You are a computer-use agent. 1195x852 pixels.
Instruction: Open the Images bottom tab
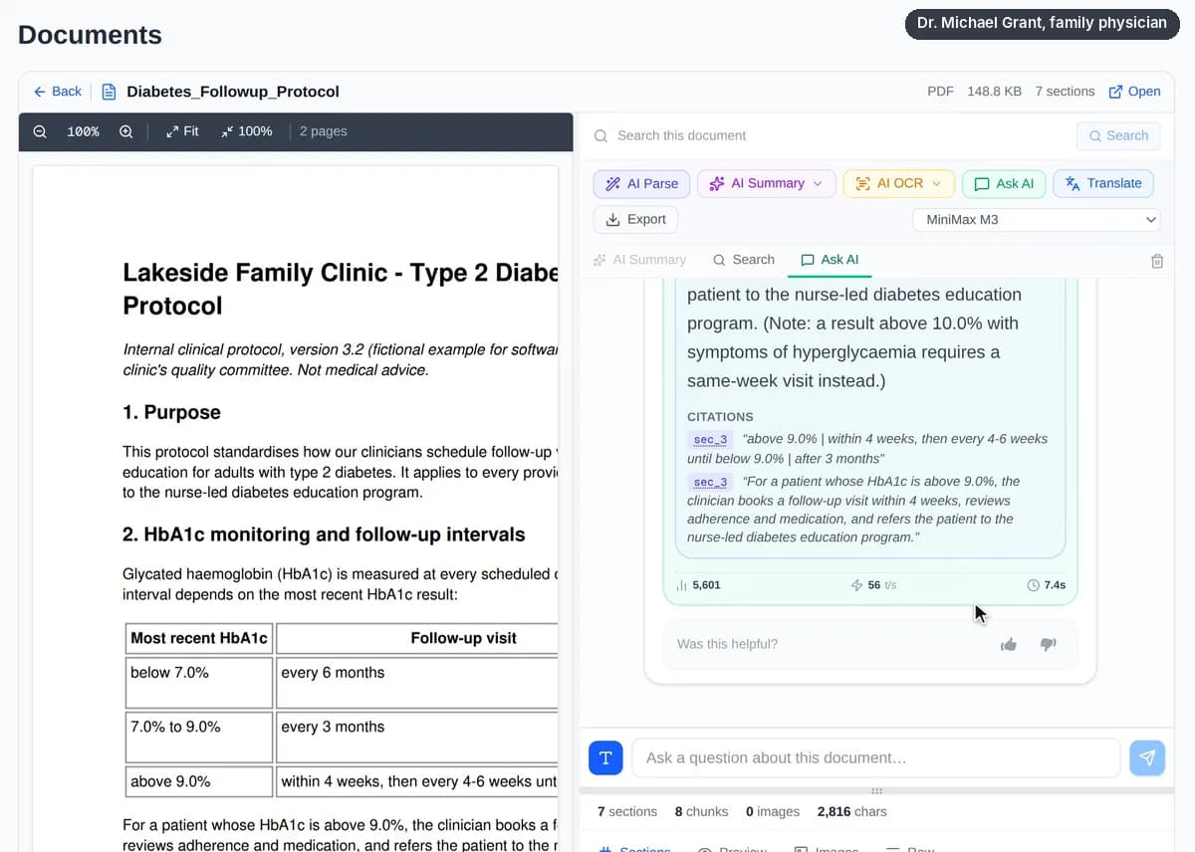(826, 849)
